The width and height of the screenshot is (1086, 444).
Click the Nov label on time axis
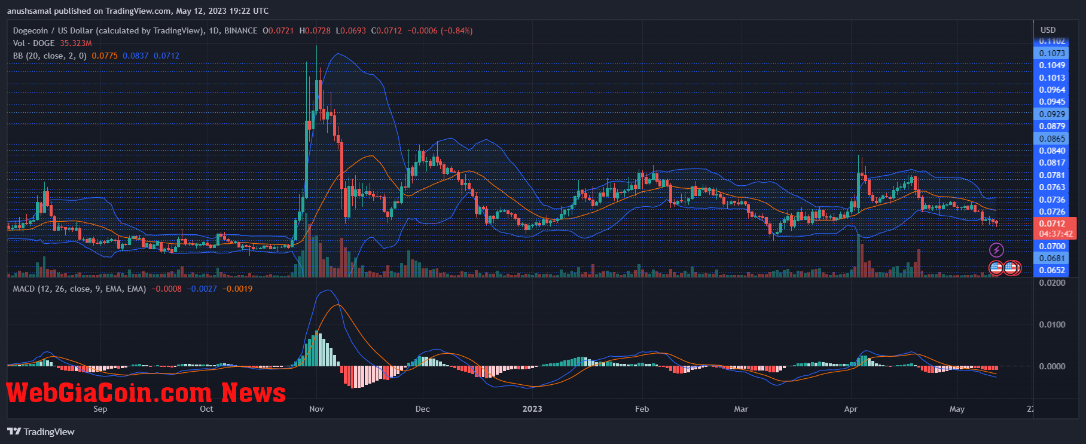click(x=316, y=409)
